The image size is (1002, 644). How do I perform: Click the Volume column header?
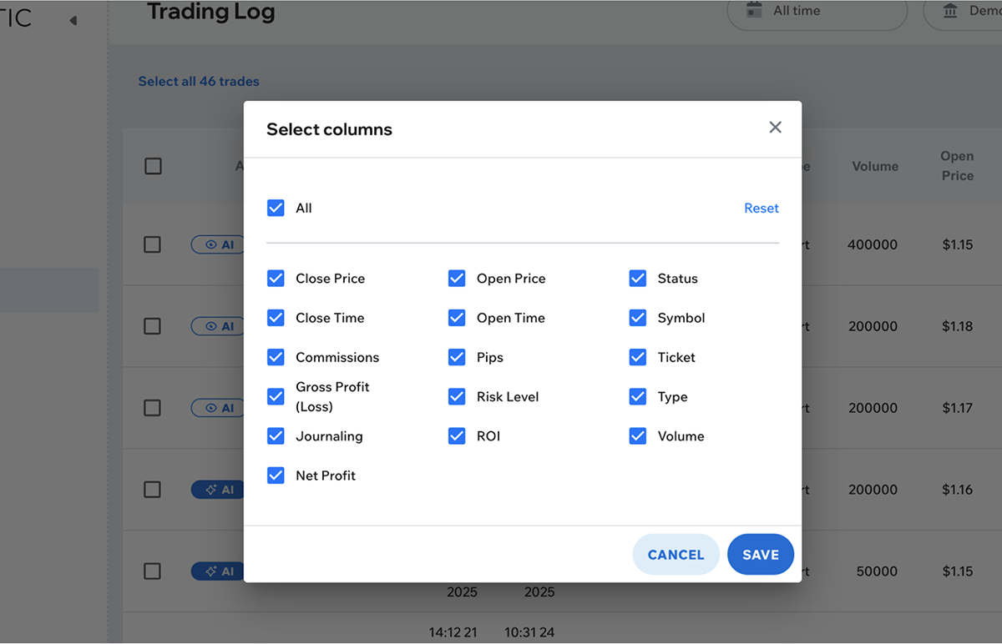874,166
